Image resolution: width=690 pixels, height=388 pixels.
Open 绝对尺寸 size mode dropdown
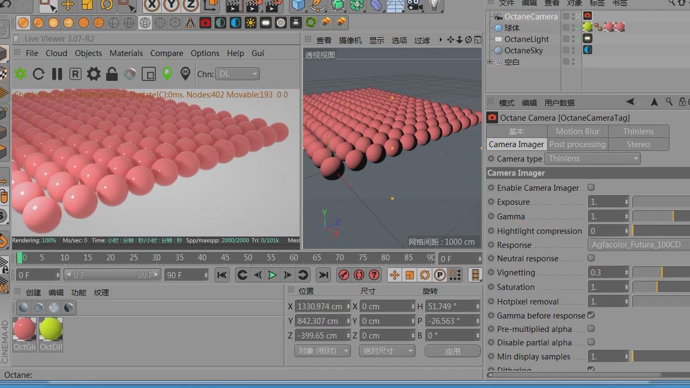pyautogui.click(x=387, y=351)
